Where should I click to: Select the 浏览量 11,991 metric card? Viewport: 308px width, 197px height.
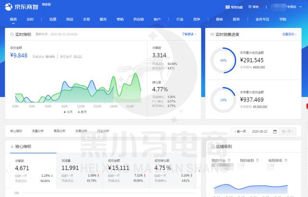80,171
